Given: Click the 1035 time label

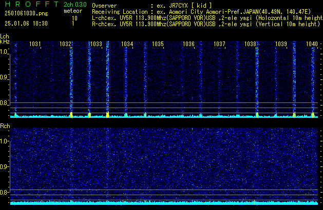Looking at the screenshot, I should tap(158, 44).
